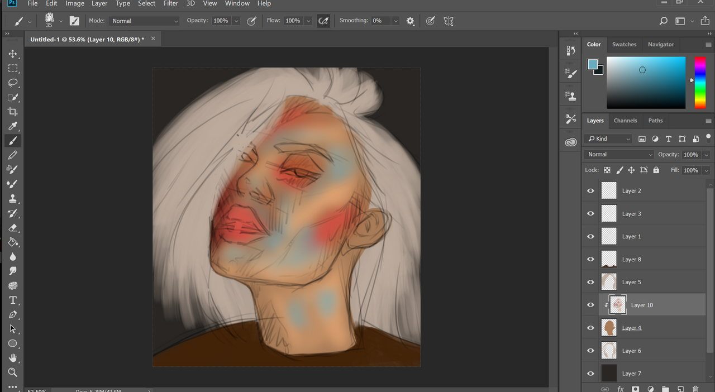Select the Eraser tool
The width and height of the screenshot is (715, 392).
point(12,228)
